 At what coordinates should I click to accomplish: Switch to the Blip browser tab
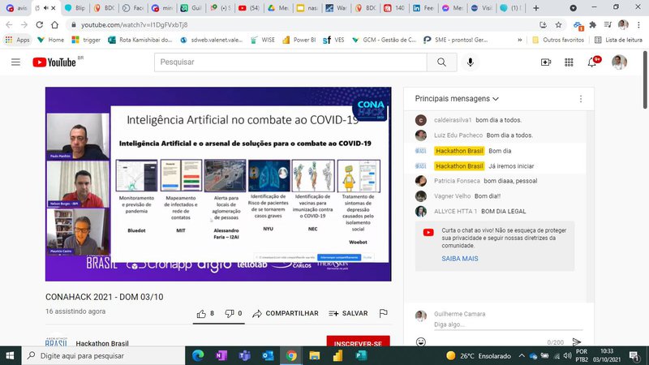(75, 8)
